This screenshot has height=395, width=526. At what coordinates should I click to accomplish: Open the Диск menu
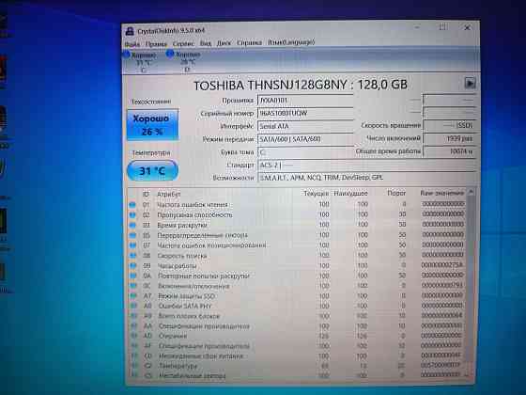(224, 43)
